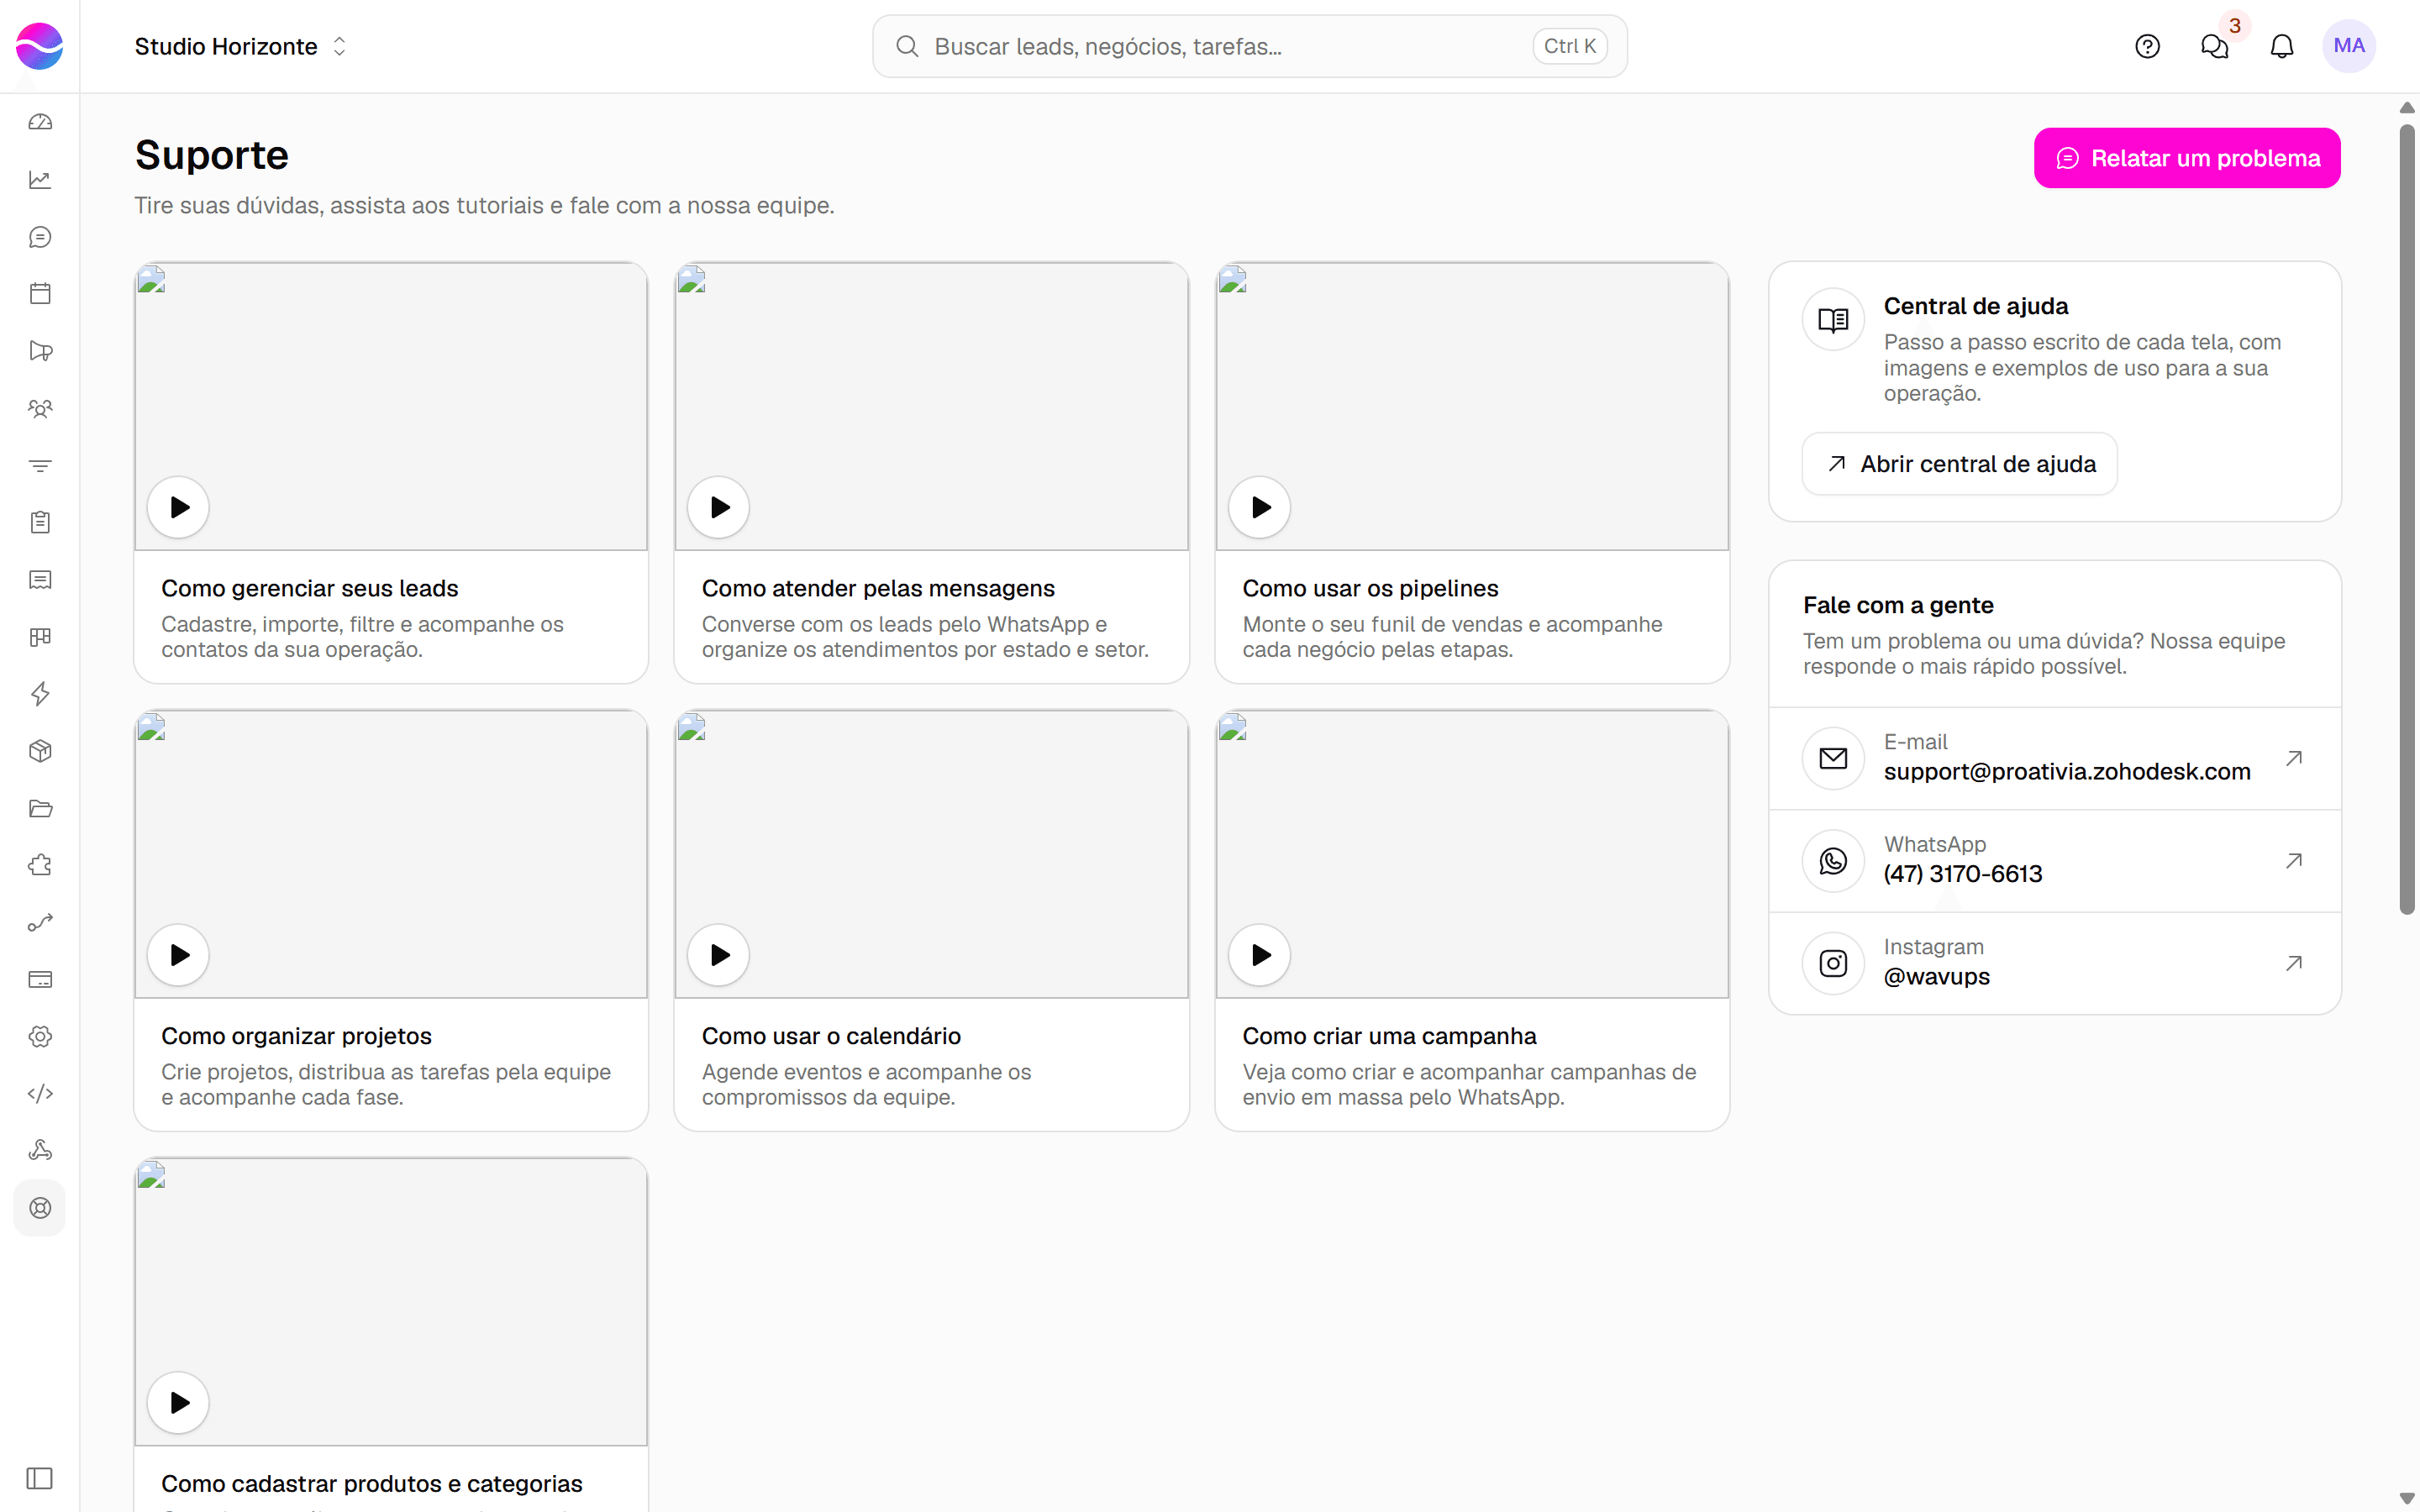This screenshot has height=1512, width=2420.
Task: Open conversations icon with badge 3
Action: click(2214, 46)
